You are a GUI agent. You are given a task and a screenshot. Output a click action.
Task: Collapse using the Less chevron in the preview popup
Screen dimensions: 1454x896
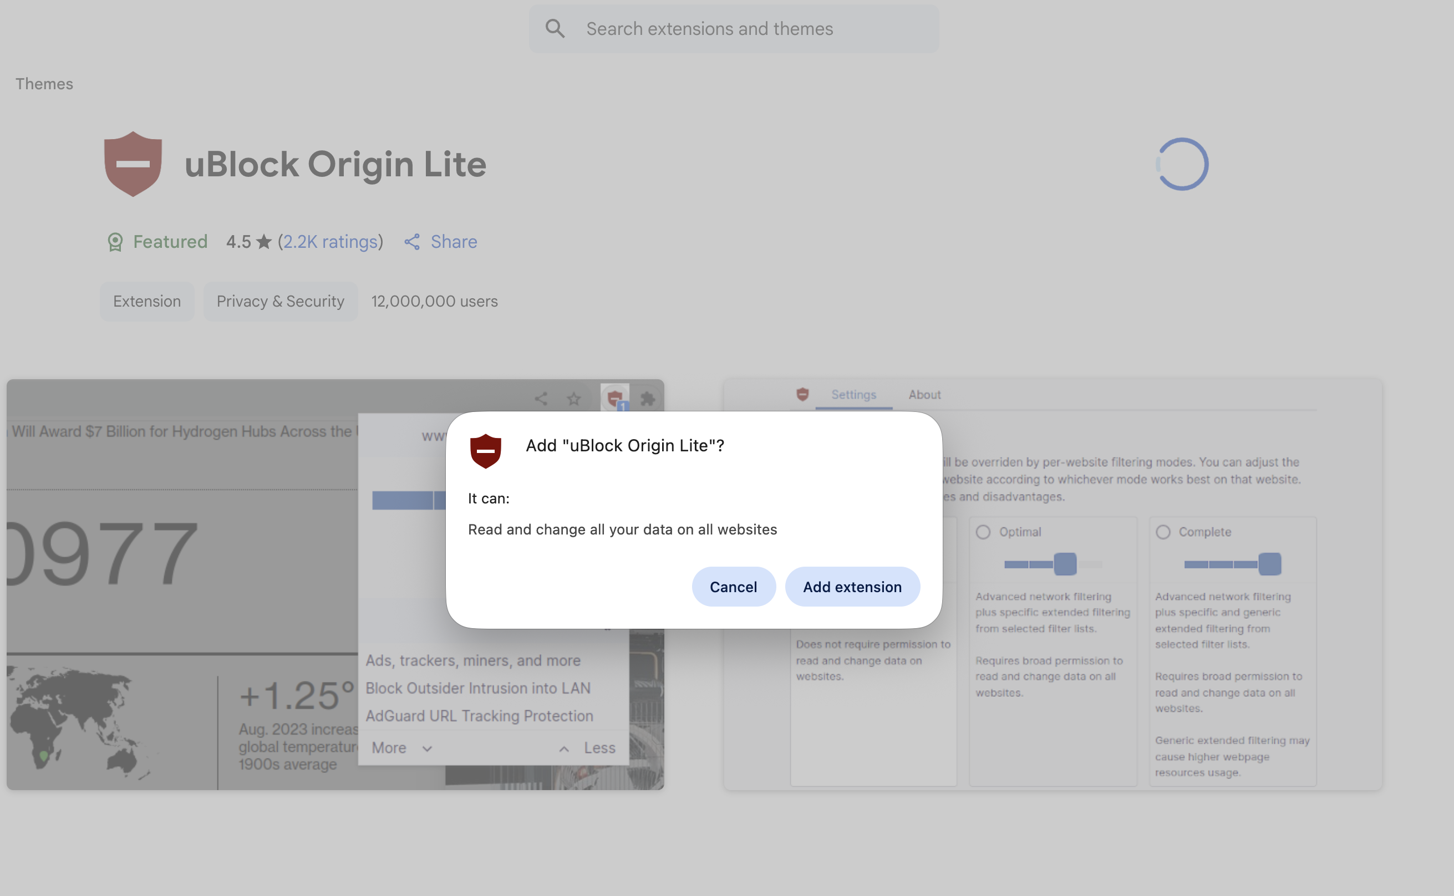tap(564, 749)
